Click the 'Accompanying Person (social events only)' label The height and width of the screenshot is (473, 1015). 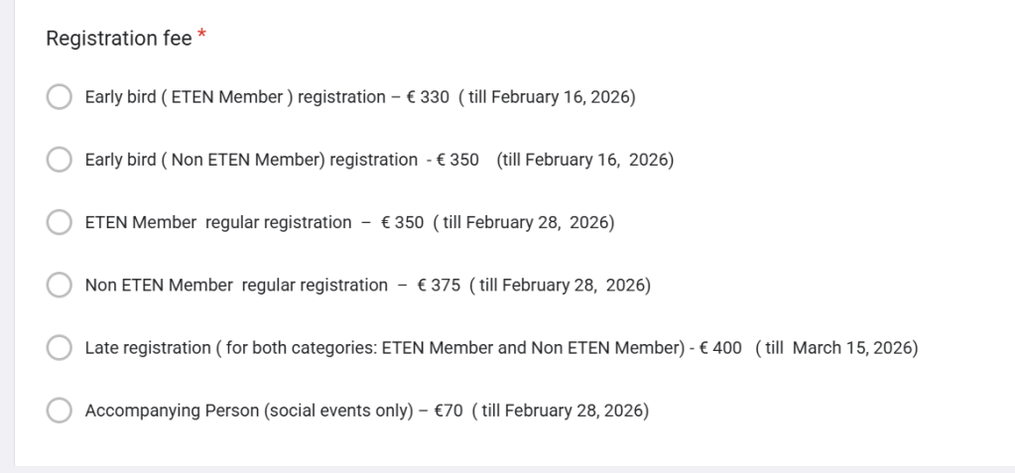pyautogui.click(x=248, y=411)
